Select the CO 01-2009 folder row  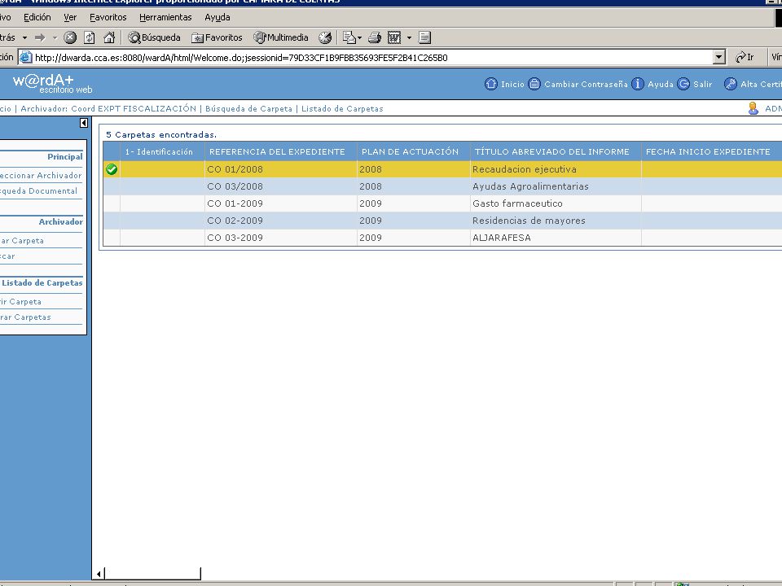[442, 203]
